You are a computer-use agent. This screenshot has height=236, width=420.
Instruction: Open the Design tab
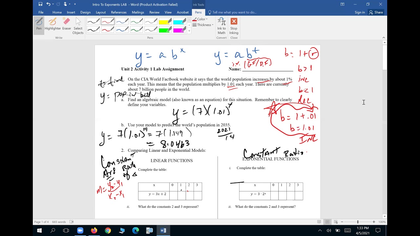85,12
